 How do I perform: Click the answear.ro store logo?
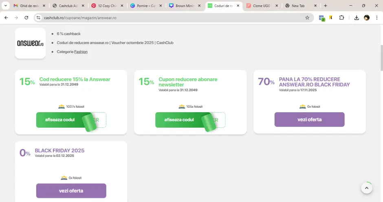[30, 43]
